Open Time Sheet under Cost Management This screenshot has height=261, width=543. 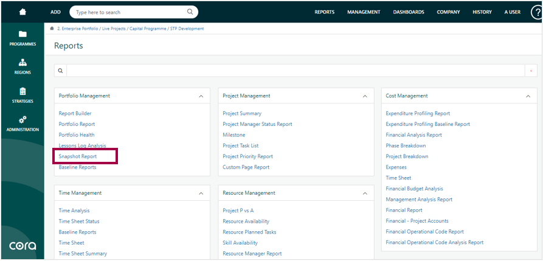coord(399,178)
